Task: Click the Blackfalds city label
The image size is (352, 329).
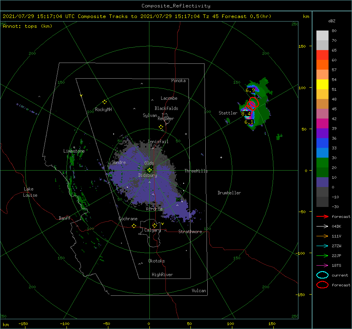Action: pos(166,108)
